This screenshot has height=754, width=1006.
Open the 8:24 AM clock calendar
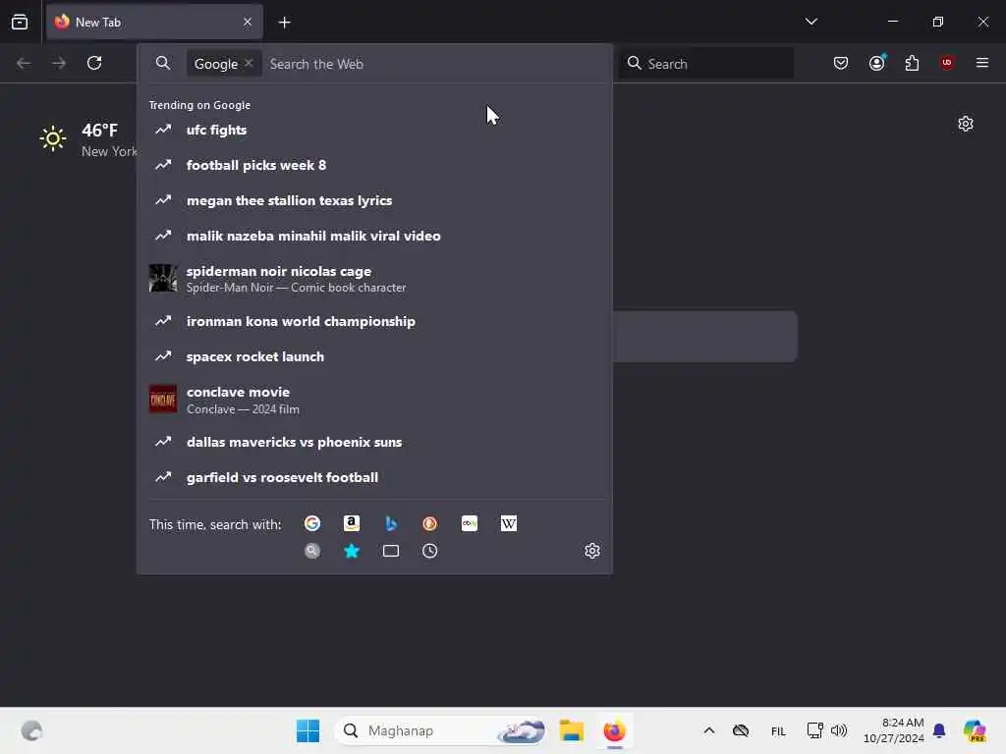[893, 730]
